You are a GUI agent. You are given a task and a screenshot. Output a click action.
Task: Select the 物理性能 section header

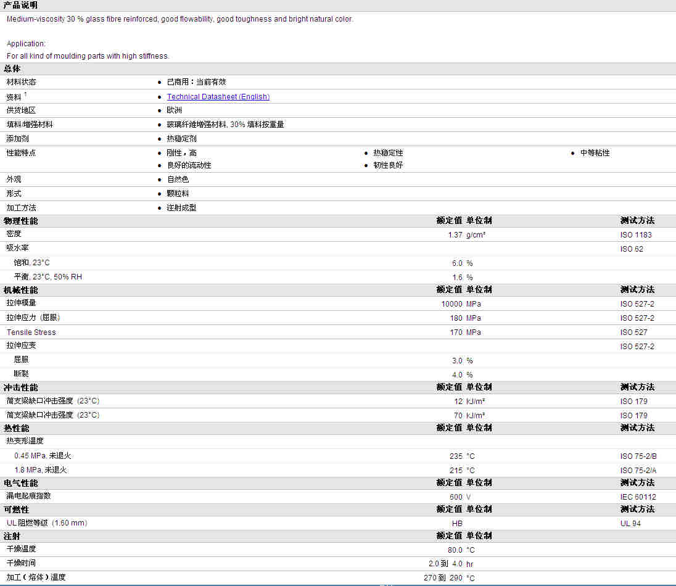pyautogui.click(x=20, y=221)
